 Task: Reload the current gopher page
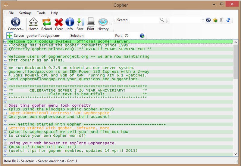[x=46, y=22]
